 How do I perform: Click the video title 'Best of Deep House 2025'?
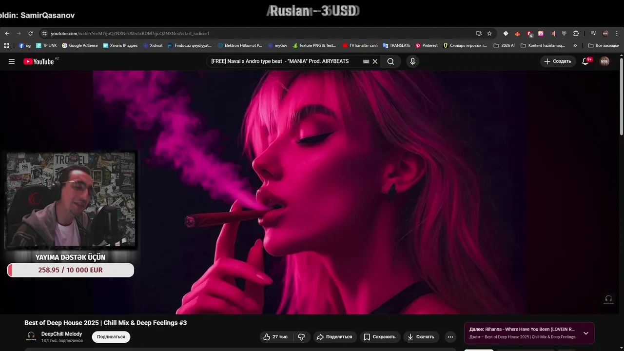[x=106, y=323]
